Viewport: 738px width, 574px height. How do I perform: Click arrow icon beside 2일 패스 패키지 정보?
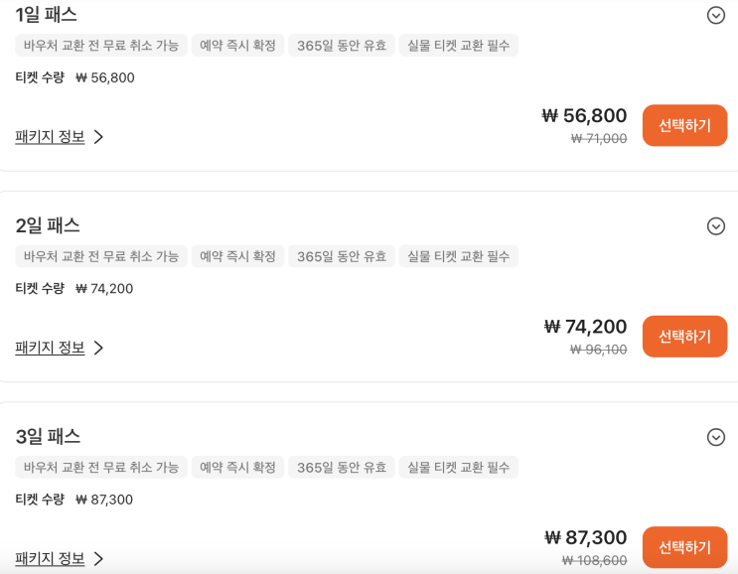98,348
